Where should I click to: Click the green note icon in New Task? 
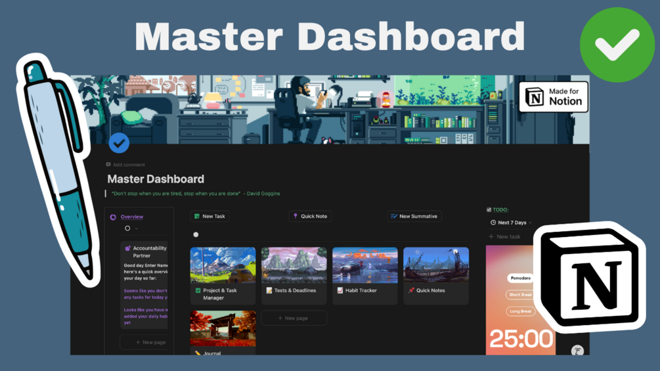pos(197,216)
